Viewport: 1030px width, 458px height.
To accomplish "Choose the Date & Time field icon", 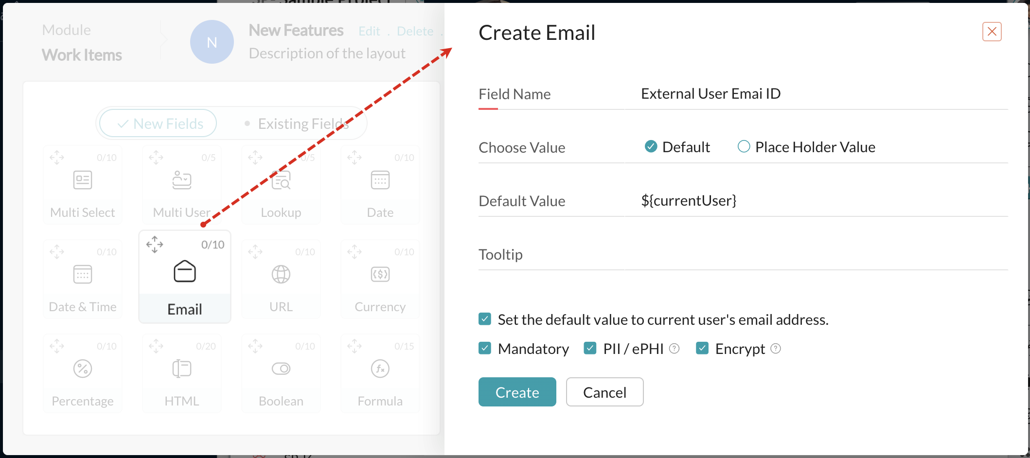I will point(83,274).
